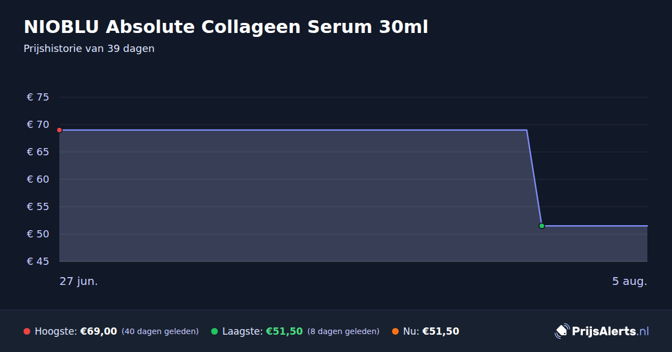
Task: Click the orange Nu legend dot
Action: click(395, 331)
